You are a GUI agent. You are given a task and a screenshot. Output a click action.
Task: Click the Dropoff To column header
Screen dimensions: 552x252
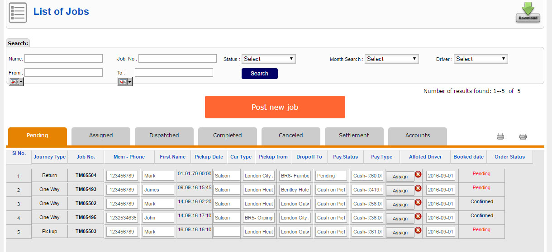[x=309, y=157]
